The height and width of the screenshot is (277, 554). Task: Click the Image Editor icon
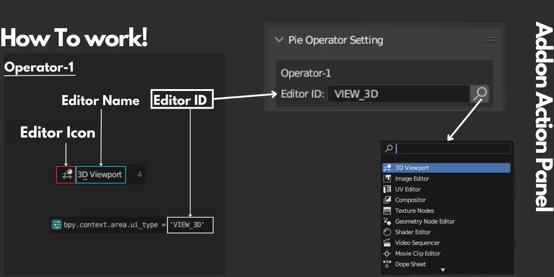tap(388, 178)
